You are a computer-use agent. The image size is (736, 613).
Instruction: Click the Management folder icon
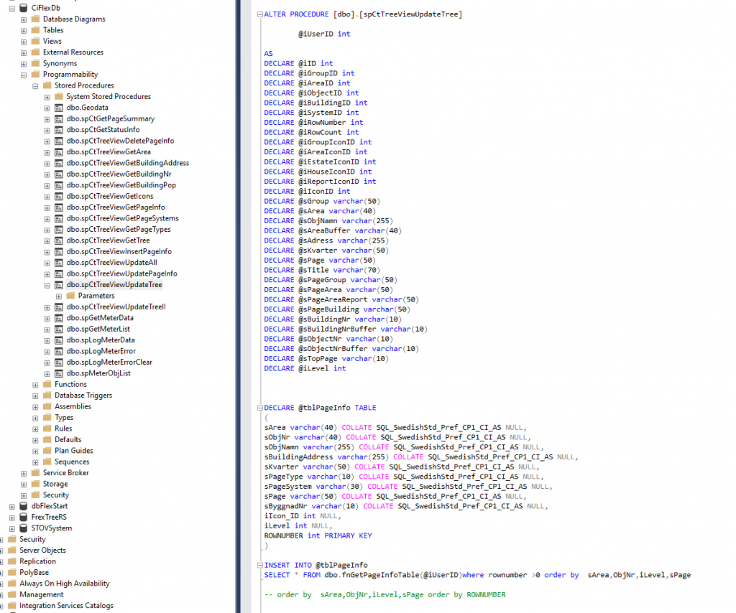click(x=12, y=595)
